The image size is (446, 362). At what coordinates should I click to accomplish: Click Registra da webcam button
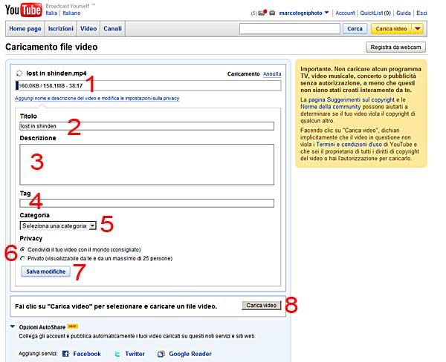tap(395, 47)
